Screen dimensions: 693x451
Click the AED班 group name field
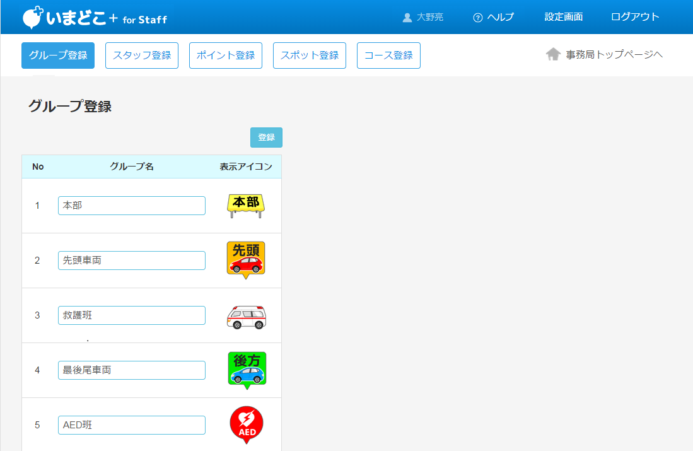(x=132, y=425)
